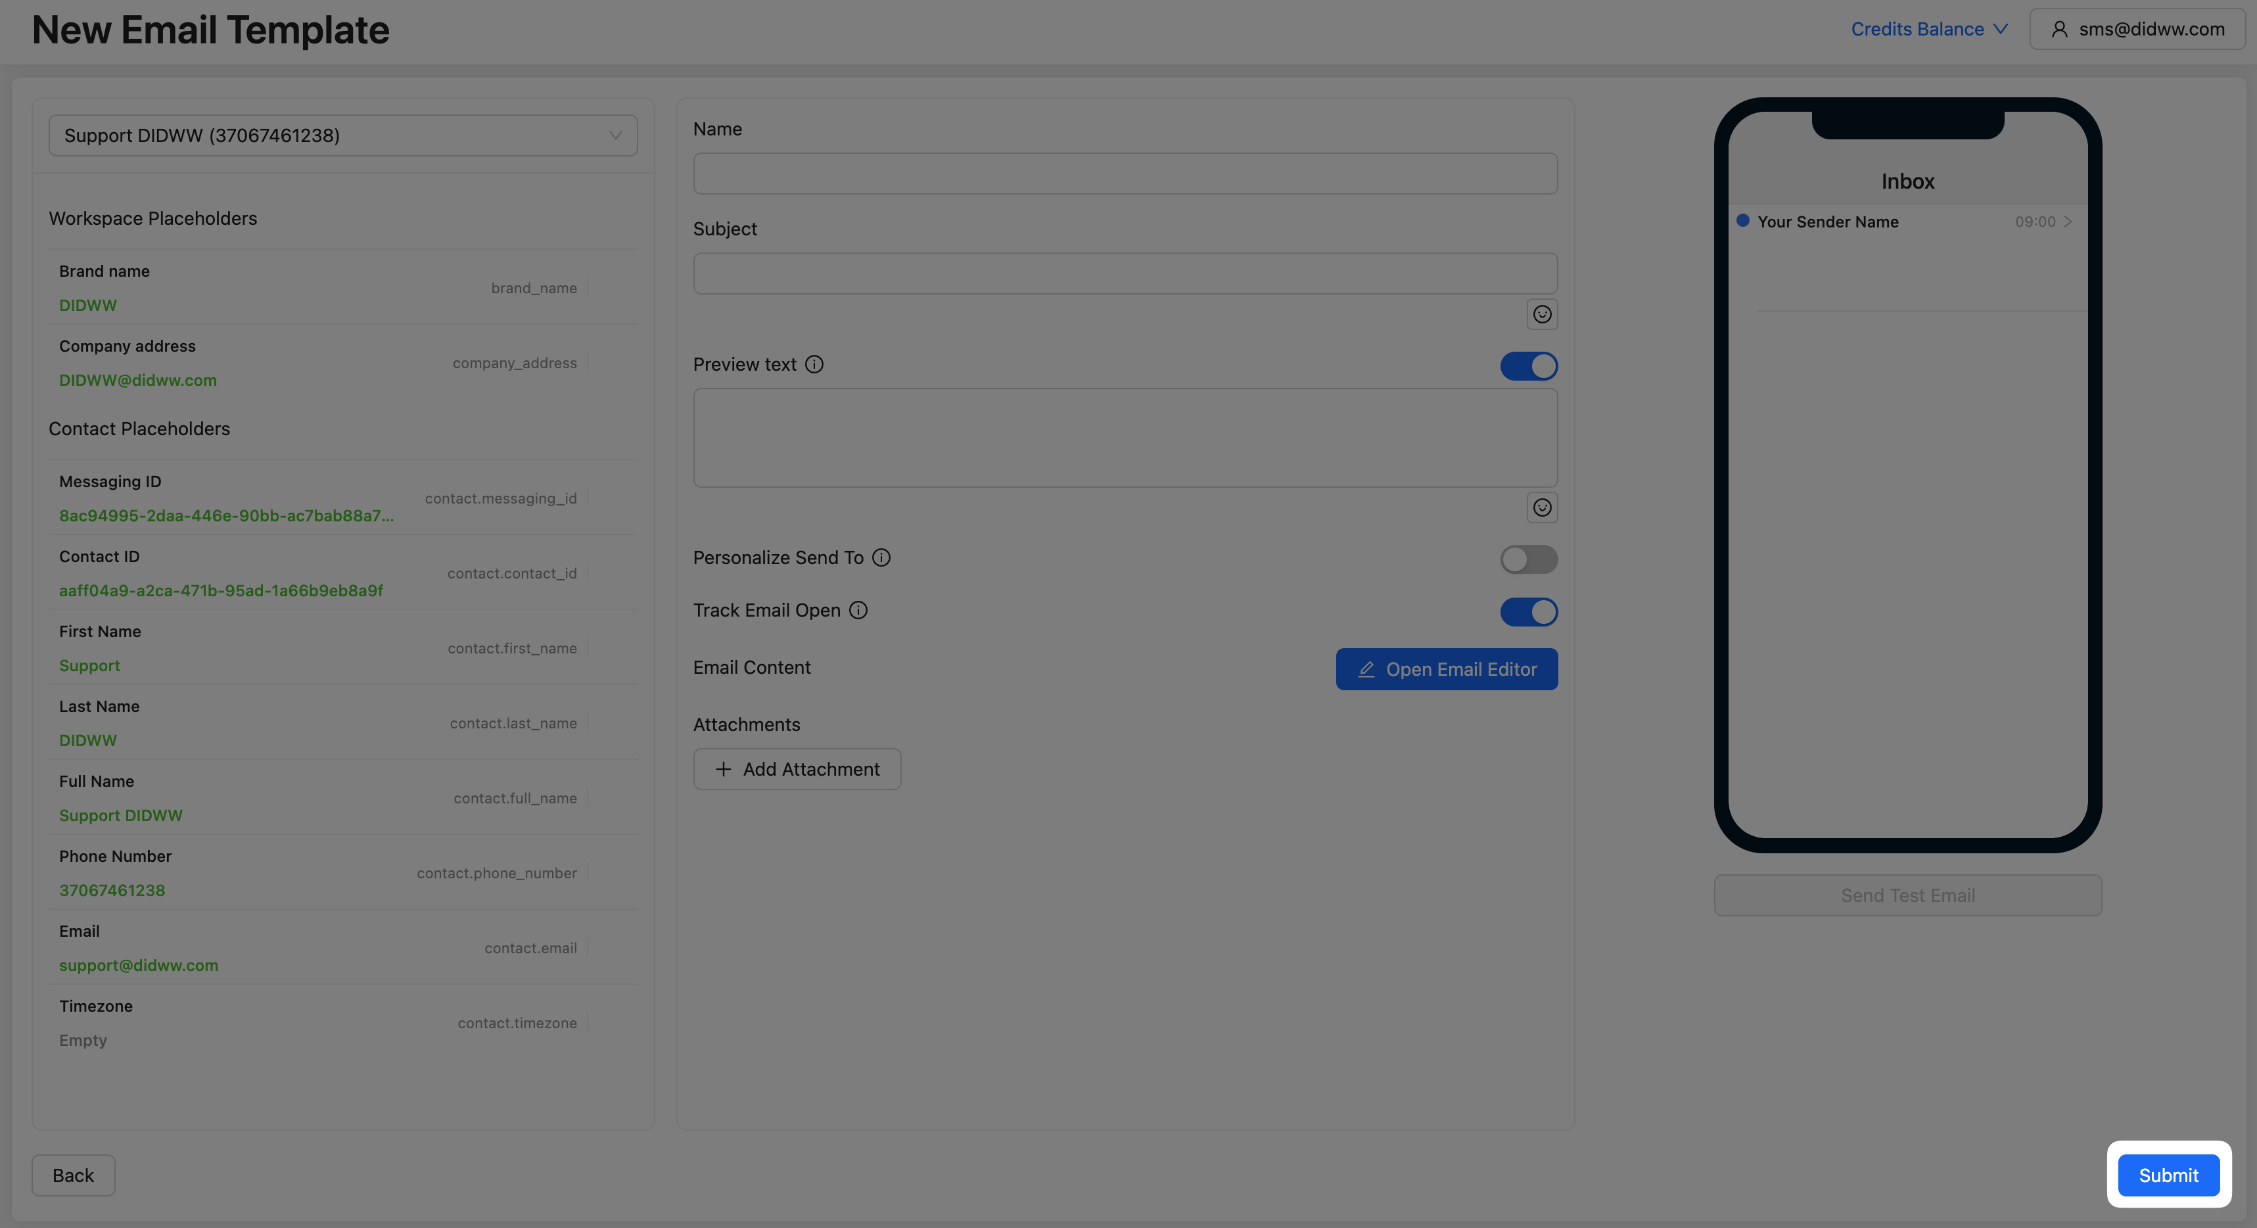Image resolution: width=2257 pixels, height=1228 pixels.
Task: Open sms@didww.com account menu
Action: pos(2137,29)
